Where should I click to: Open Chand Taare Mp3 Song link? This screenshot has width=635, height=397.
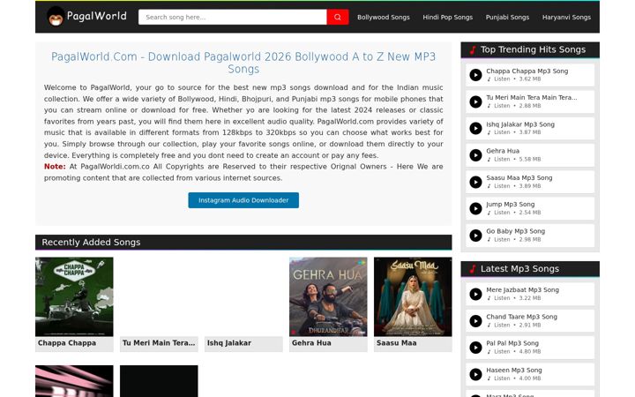(x=521, y=317)
